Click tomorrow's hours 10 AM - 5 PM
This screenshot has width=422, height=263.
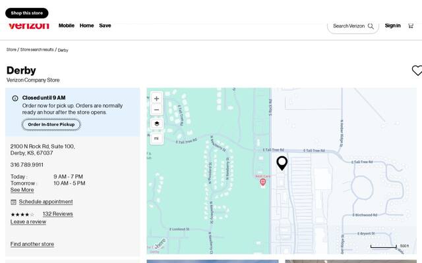[69, 183]
